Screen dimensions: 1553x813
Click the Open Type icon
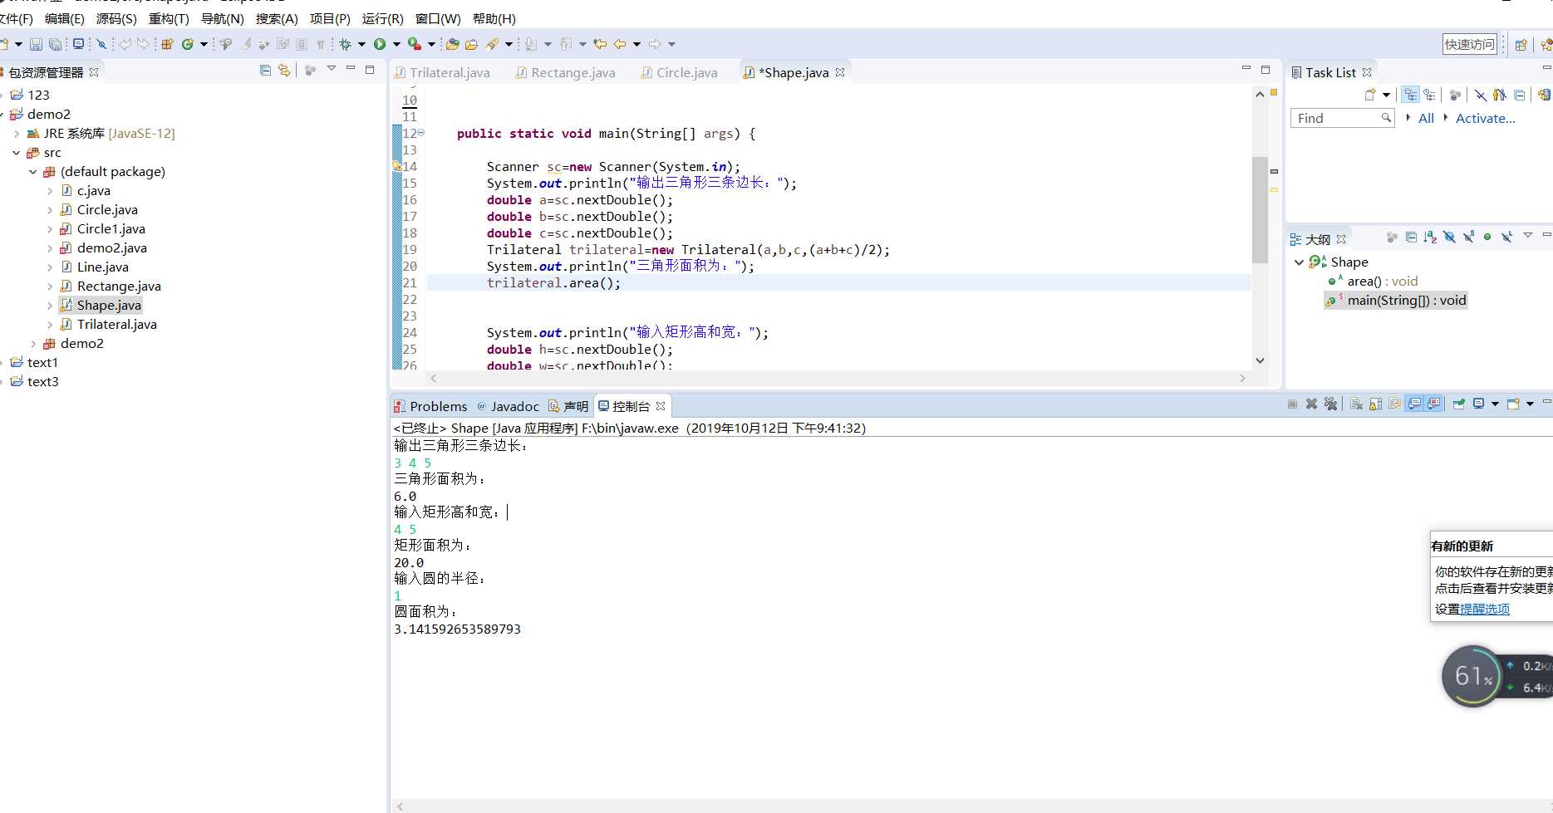pos(452,44)
